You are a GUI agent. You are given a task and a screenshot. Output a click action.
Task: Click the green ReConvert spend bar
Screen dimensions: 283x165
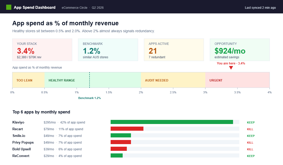click(x=117, y=156)
